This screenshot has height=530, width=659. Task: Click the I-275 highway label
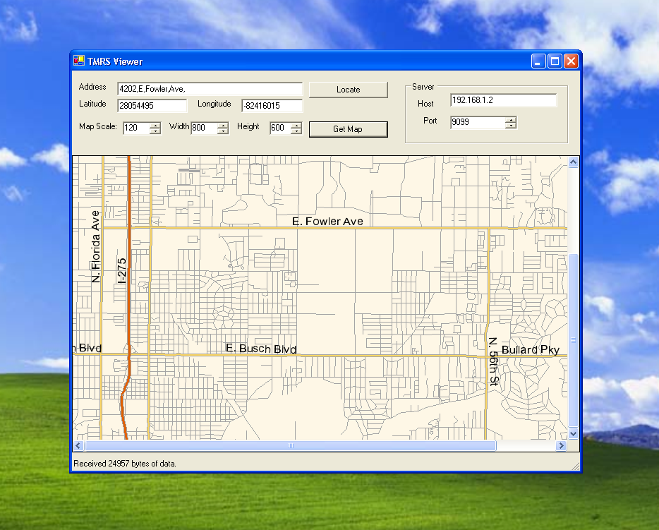tap(122, 271)
